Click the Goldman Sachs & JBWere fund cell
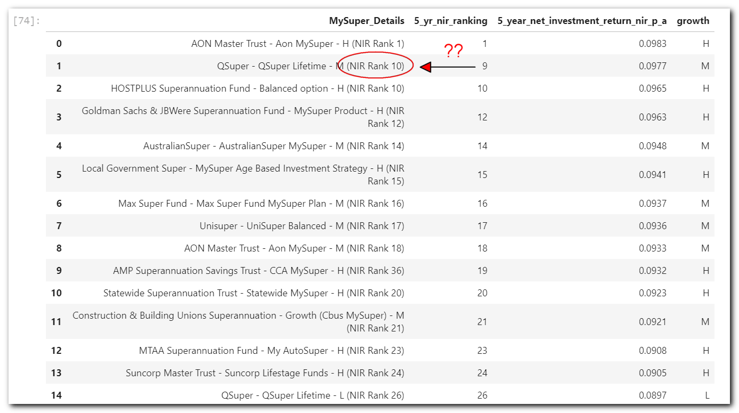 click(x=243, y=117)
